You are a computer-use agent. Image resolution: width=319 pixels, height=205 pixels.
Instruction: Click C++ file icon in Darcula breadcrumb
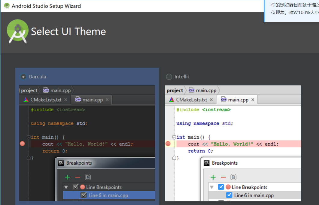(x=46, y=90)
